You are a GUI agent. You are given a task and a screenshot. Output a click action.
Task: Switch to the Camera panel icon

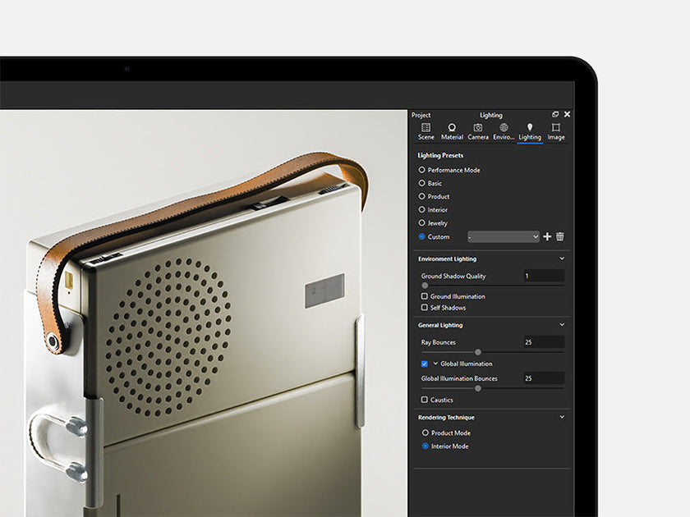[x=480, y=129]
